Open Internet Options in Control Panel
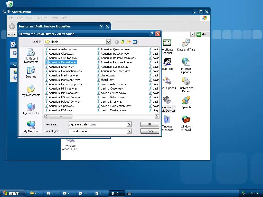The image size is (263, 197). [x=186, y=66]
